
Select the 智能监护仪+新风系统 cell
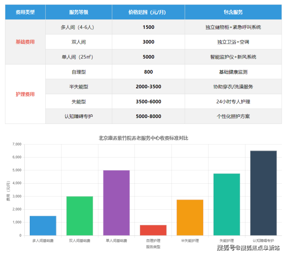(233, 57)
